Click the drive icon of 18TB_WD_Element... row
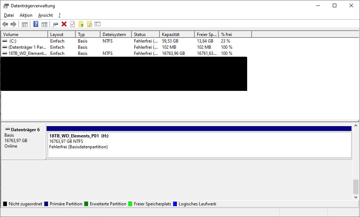 [5, 53]
